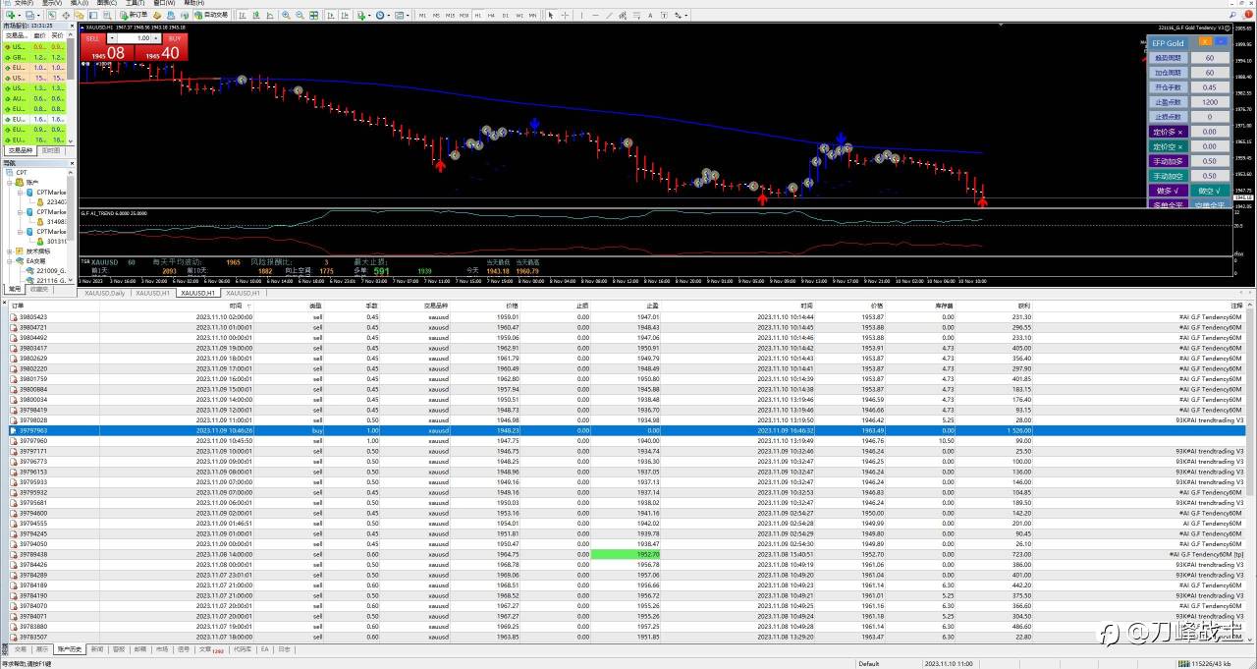Viewport: 1257px width, 669px height.
Task: Collapse the 账户 tree node in Navigator
Action: [9, 183]
